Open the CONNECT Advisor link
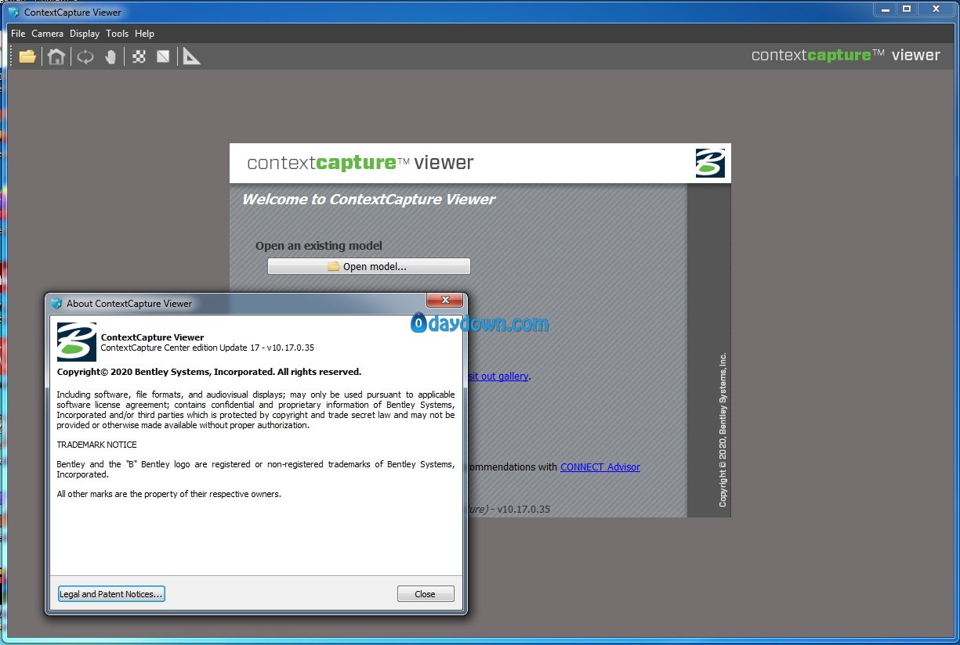This screenshot has width=960, height=645. tap(600, 467)
